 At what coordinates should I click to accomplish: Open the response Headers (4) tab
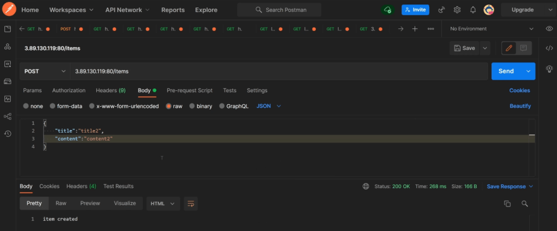pos(82,186)
